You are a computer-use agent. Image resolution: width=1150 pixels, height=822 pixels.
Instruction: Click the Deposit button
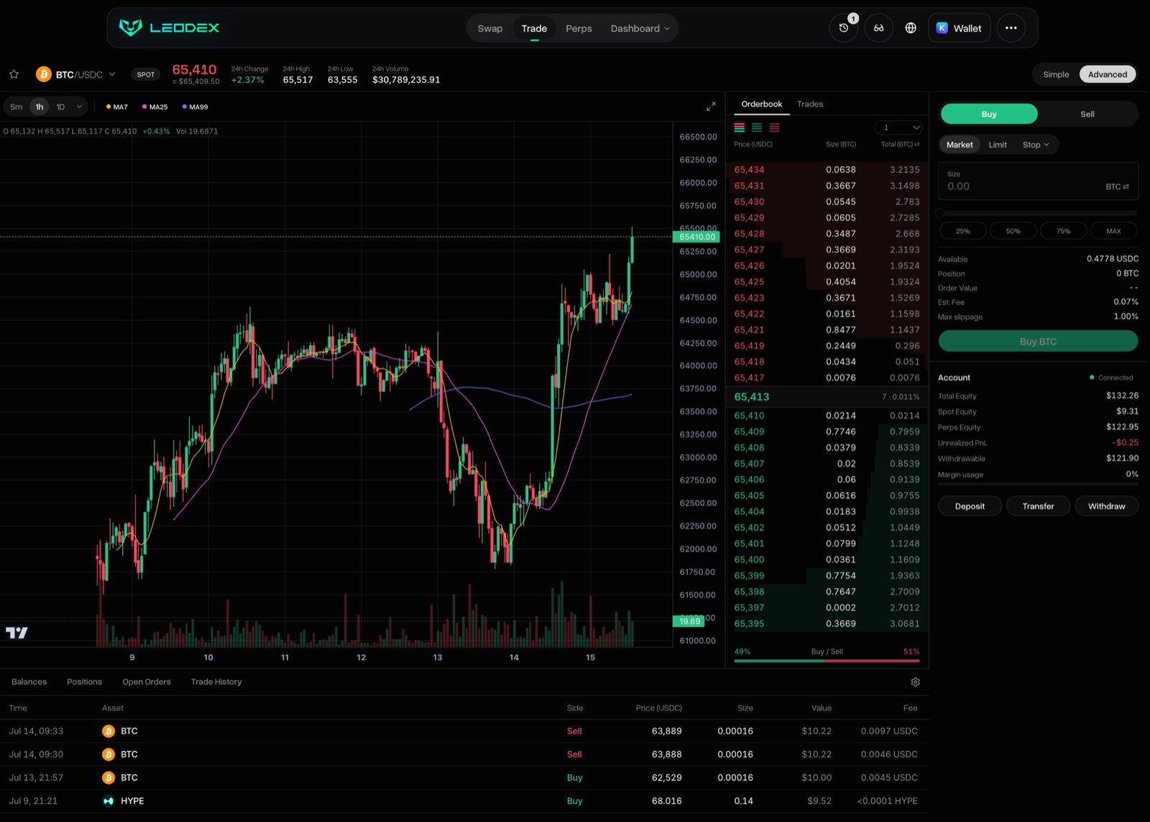pyautogui.click(x=970, y=506)
